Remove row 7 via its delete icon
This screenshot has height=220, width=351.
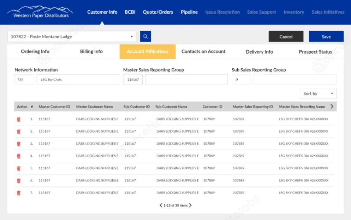point(19,192)
